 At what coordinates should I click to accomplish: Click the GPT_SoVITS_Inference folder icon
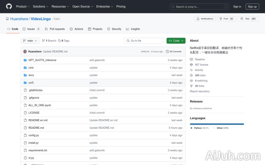[x=25, y=60]
